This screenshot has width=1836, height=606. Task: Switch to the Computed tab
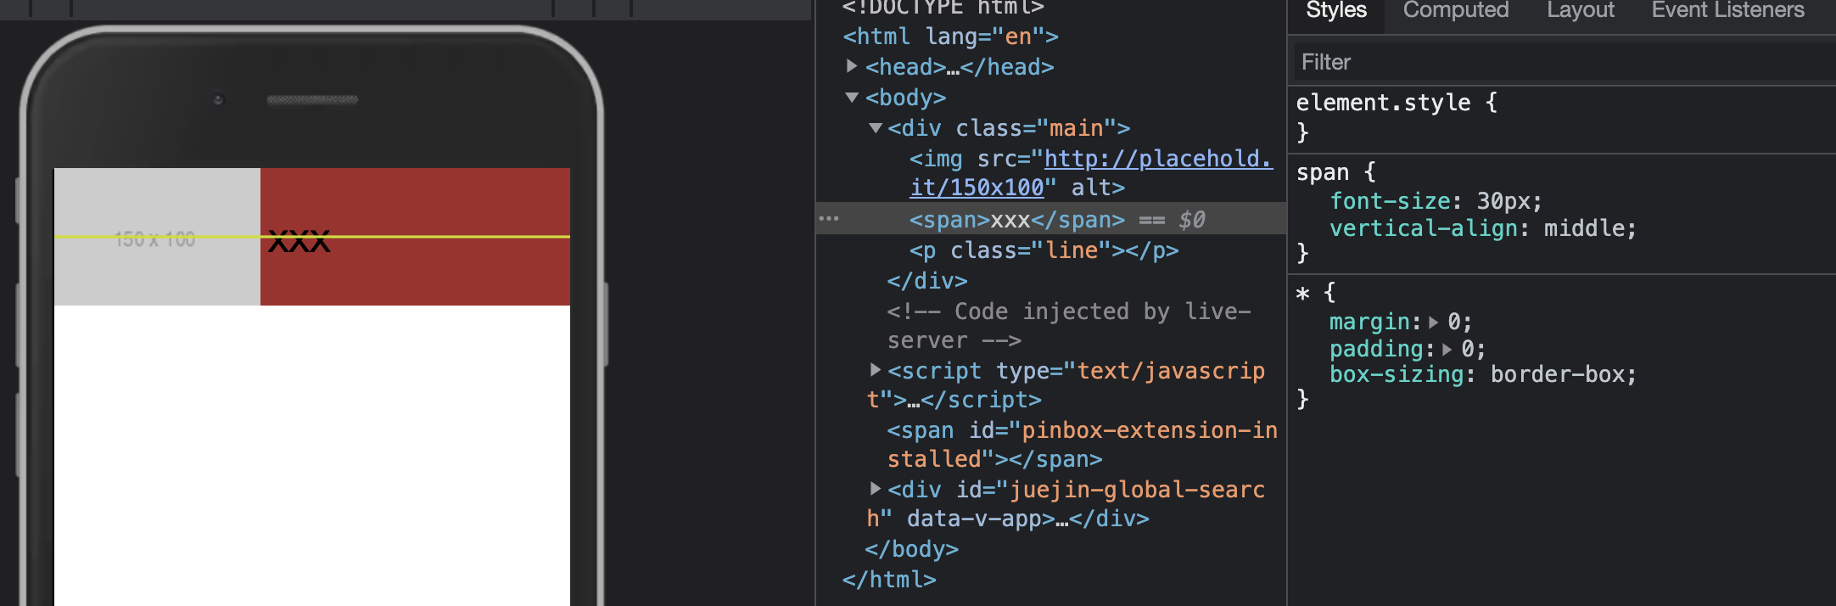click(x=1455, y=10)
